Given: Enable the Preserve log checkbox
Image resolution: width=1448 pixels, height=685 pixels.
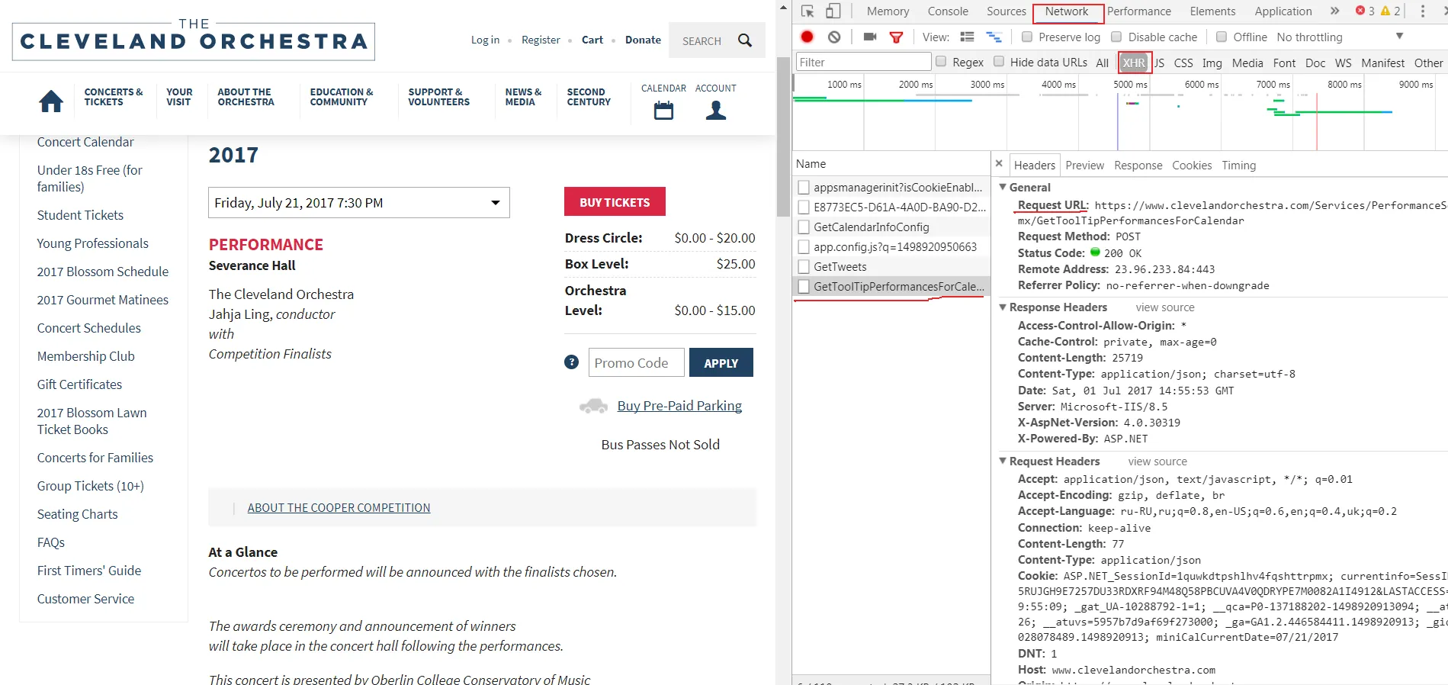Looking at the screenshot, I should pos(1027,37).
